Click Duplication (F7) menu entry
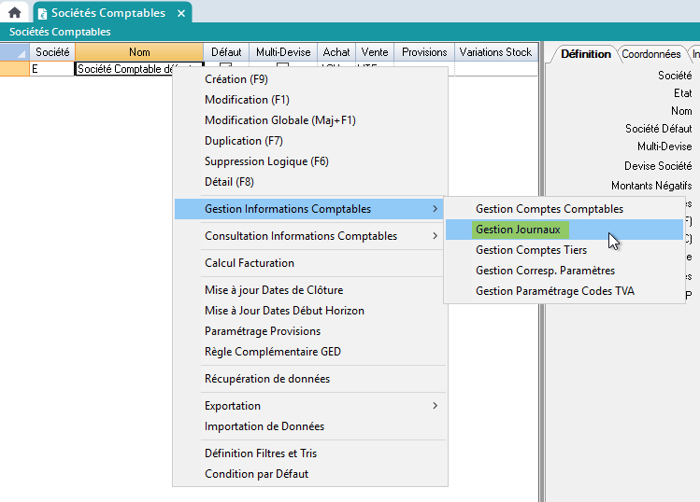 243,141
